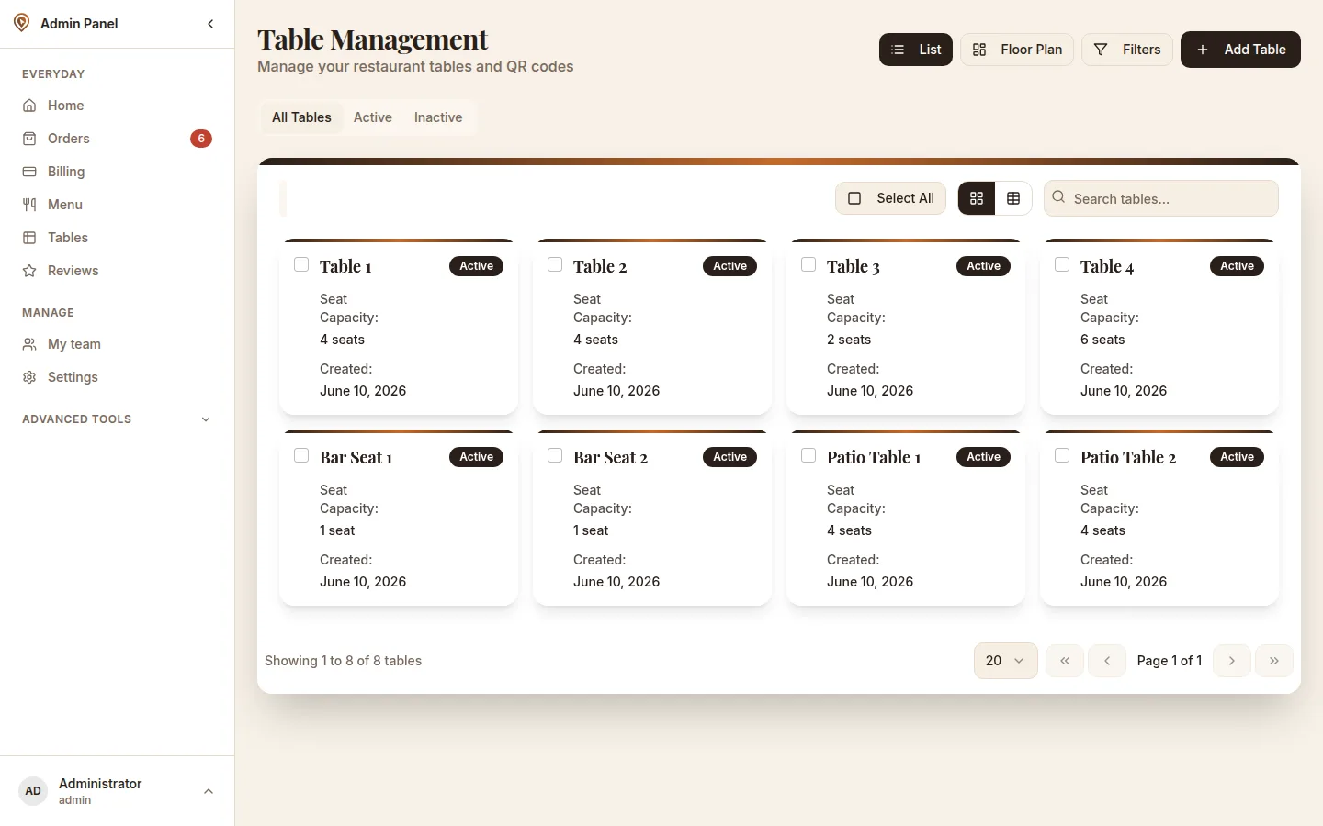Click the Add Table button
Image resolution: width=1323 pixels, height=826 pixels.
point(1240,50)
